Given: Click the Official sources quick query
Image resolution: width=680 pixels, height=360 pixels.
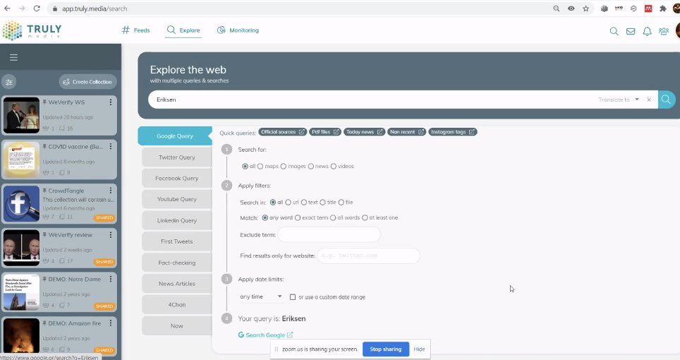Looking at the screenshot, I should coord(283,132).
